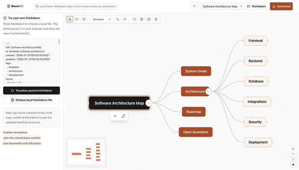The image size is (299, 170).
Task: Open the Explore templates link
Action: (x=15, y=132)
